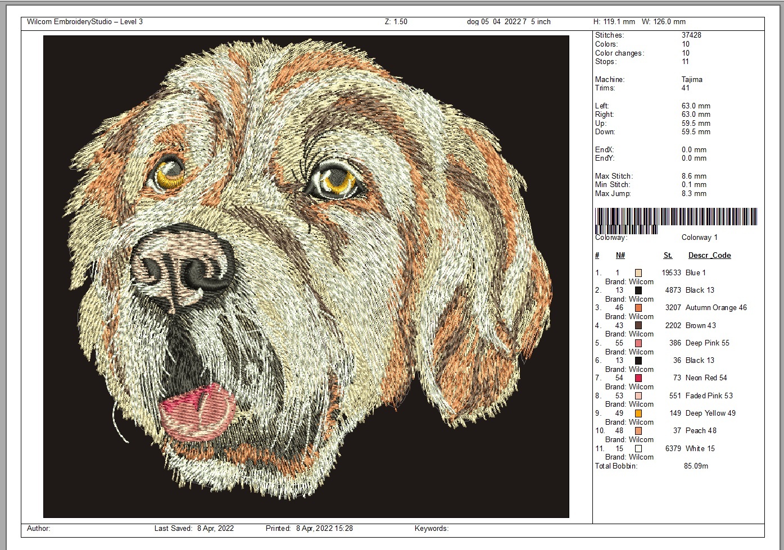The height and width of the screenshot is (550, 784).
Task: Click the Faded Pink 53 swatch
Action: coord(638,396)
